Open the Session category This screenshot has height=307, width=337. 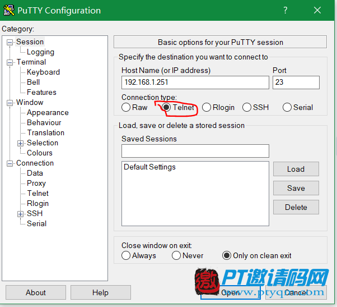tap(30, 42)
